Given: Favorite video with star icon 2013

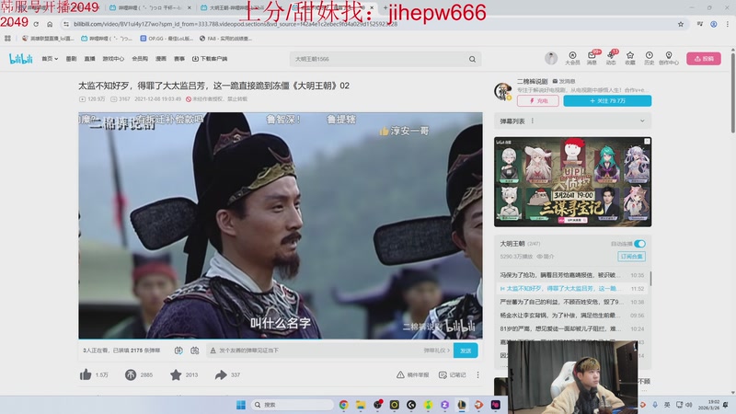Looking at the screenshot, I should pyautogui.click(x=176, y=374).
